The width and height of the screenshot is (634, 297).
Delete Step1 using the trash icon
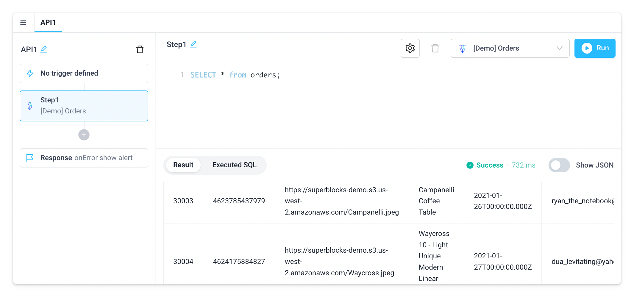point(435,48)
